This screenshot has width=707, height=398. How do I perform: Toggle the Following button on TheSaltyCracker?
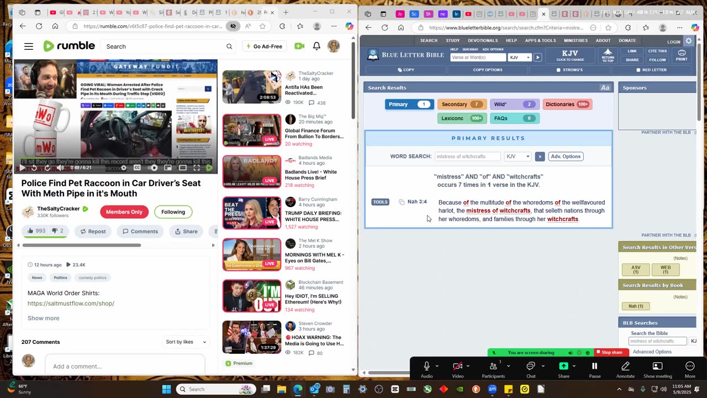coord(173,212)
